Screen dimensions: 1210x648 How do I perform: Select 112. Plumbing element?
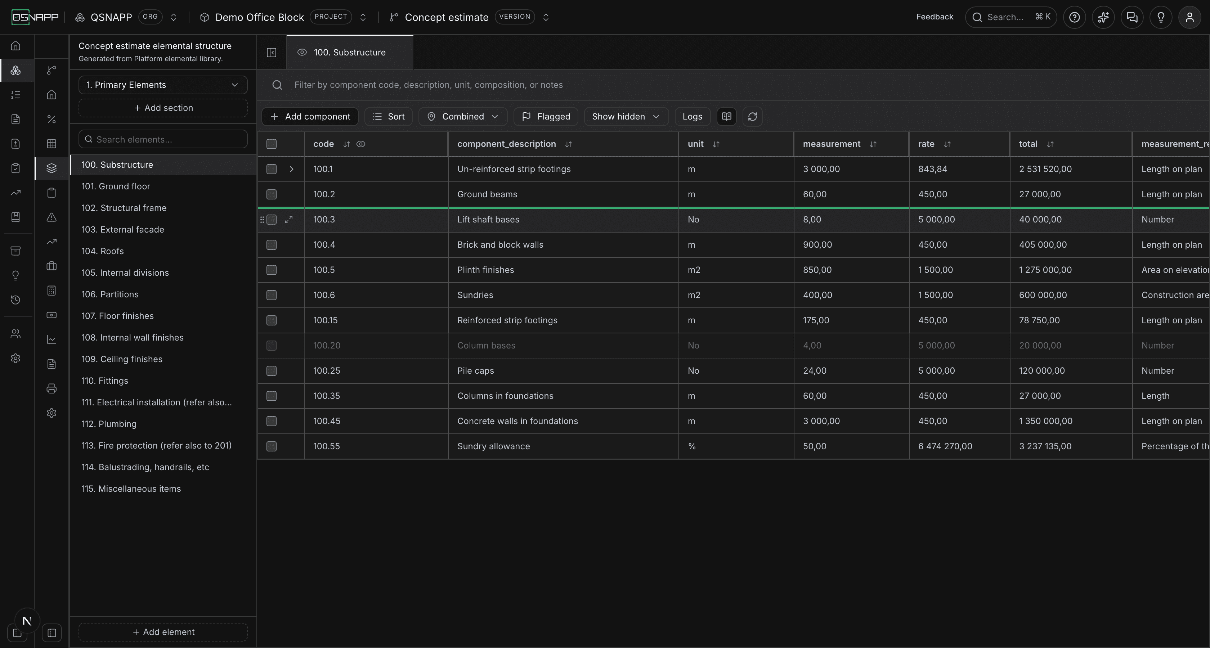tap(163, 424)
